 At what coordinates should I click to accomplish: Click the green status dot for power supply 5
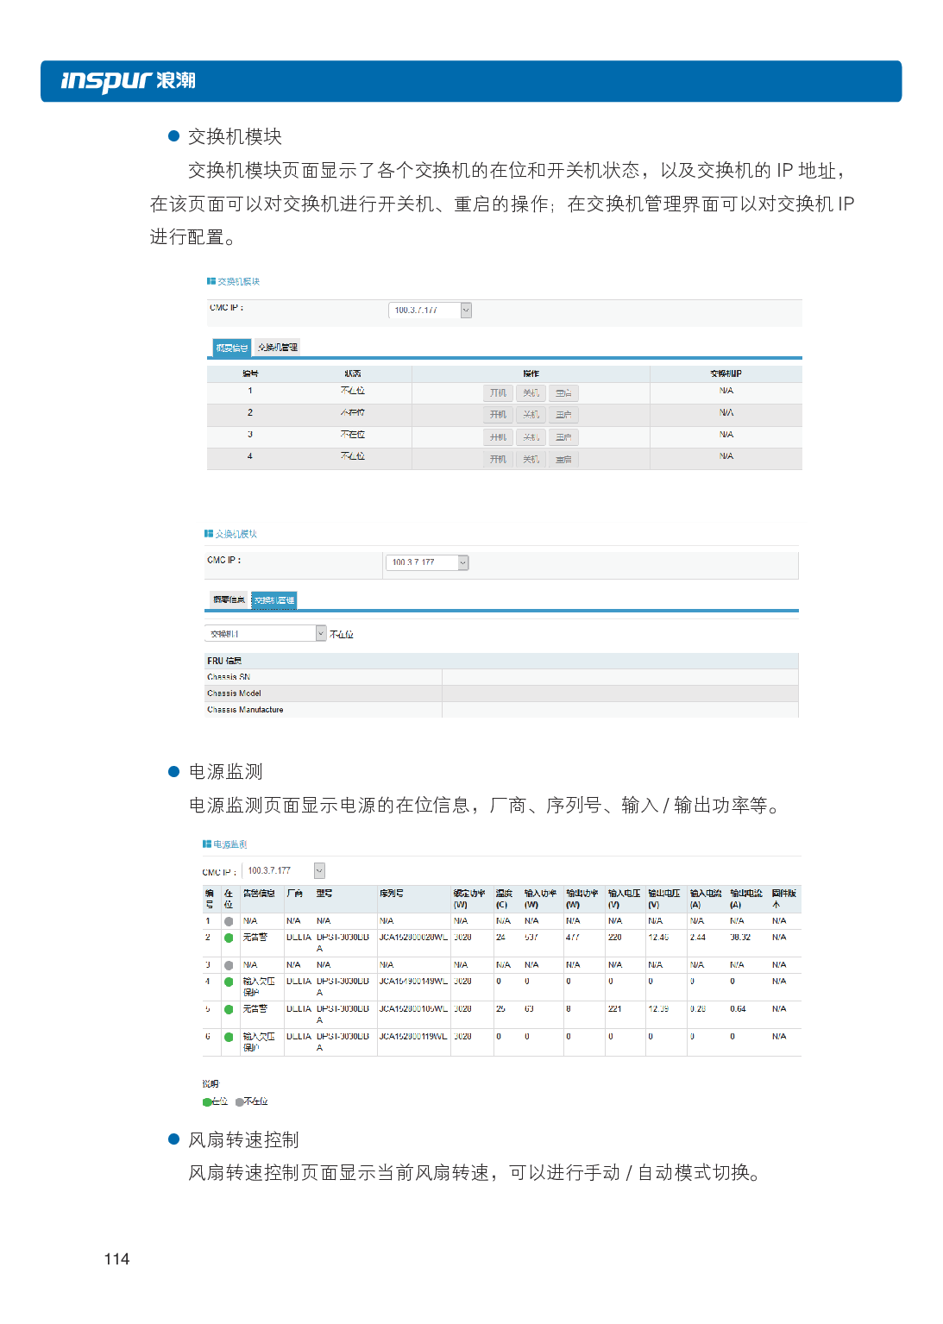click(x=229, y=1009)
